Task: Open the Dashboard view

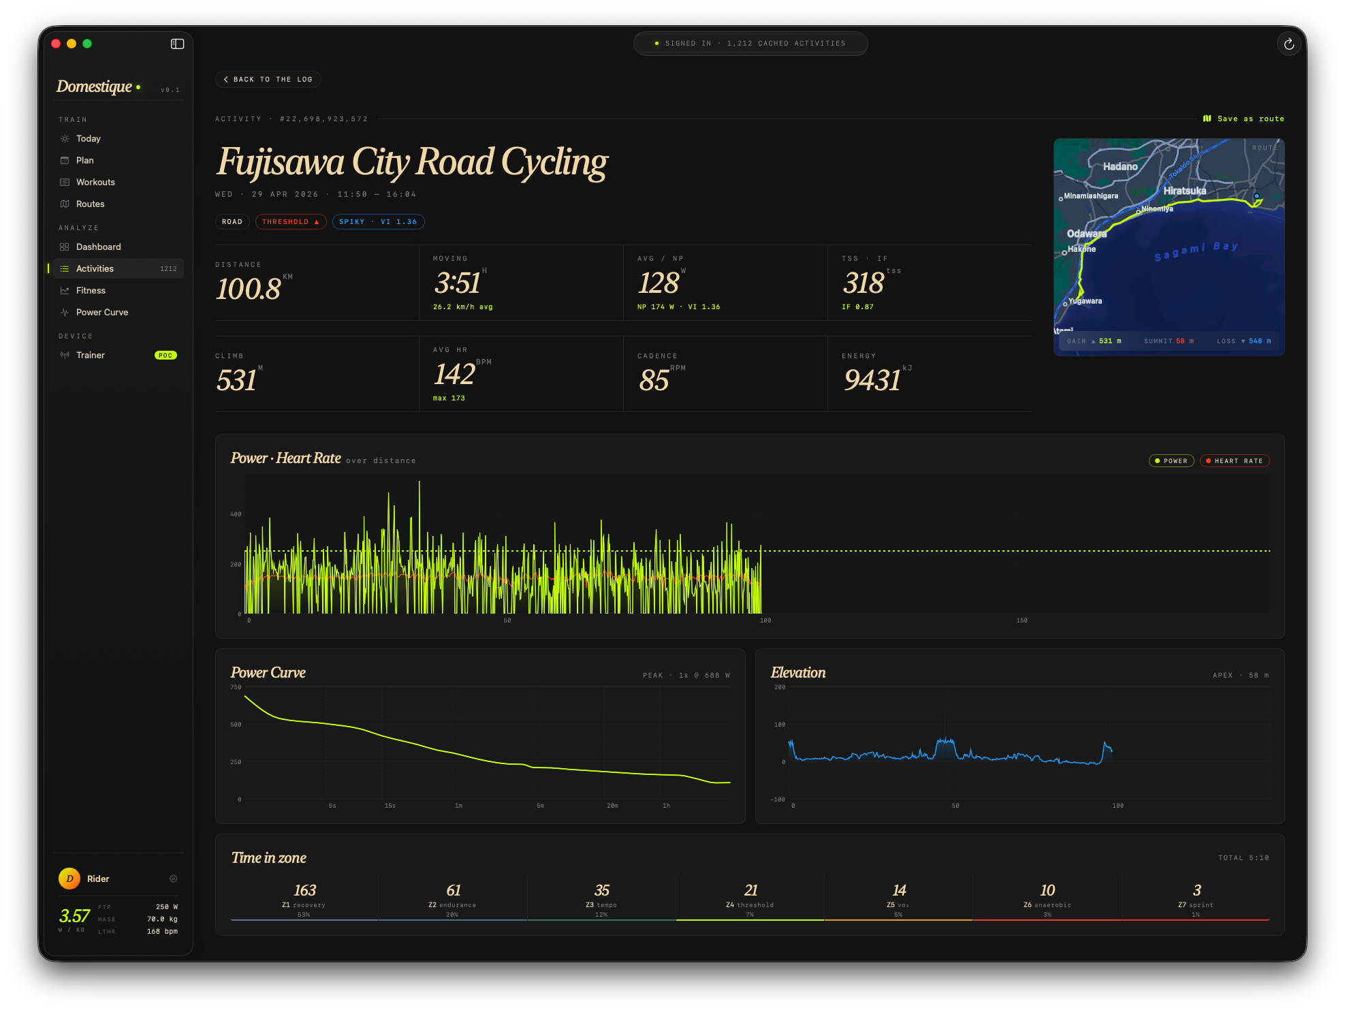Action: click(x=118, y=247)
